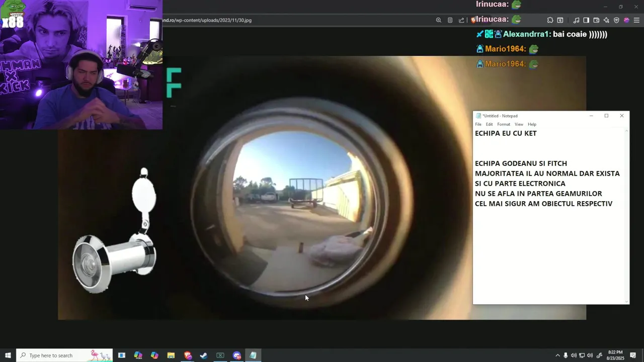Click the share page icon in address bar
Image resolution: width=644 pixels, height=362 pixels.
point(461,20)
